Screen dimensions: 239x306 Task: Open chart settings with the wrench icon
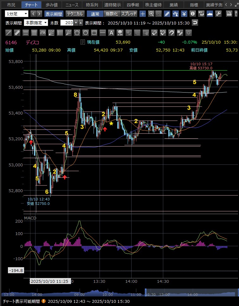pos(218,14)
